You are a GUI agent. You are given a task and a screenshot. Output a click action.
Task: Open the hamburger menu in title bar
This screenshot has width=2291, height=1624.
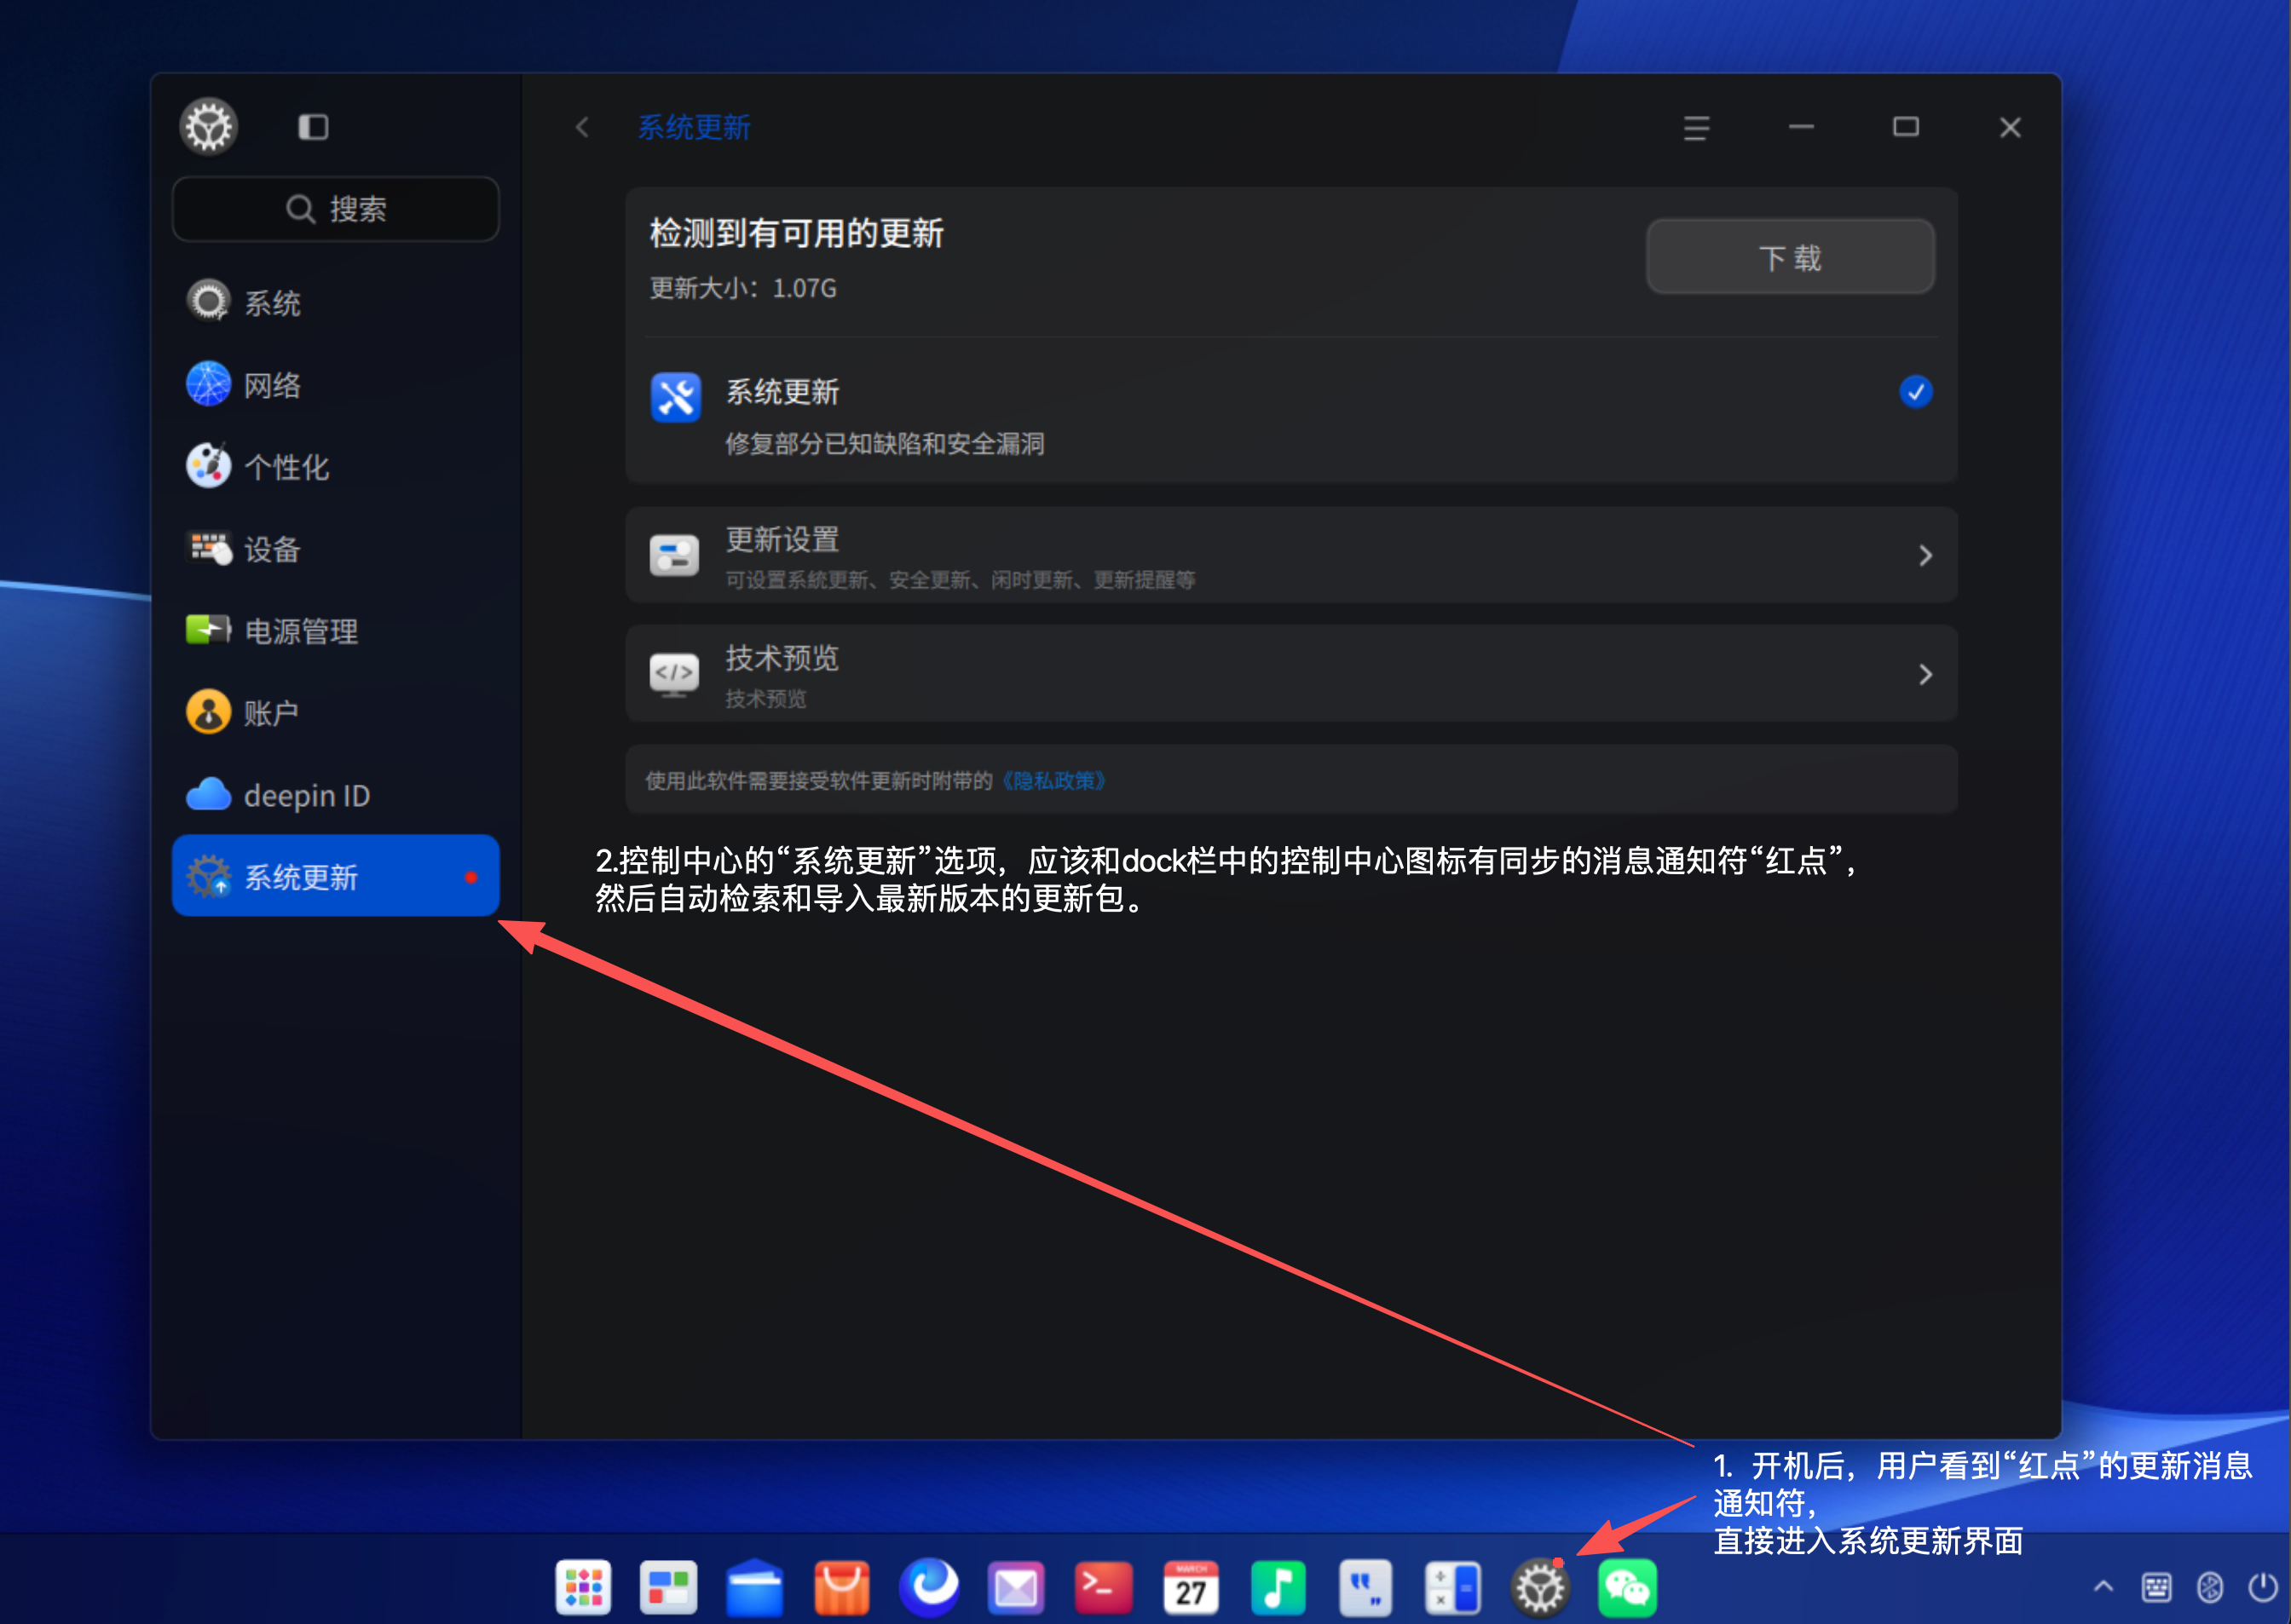pos(1696,127)
